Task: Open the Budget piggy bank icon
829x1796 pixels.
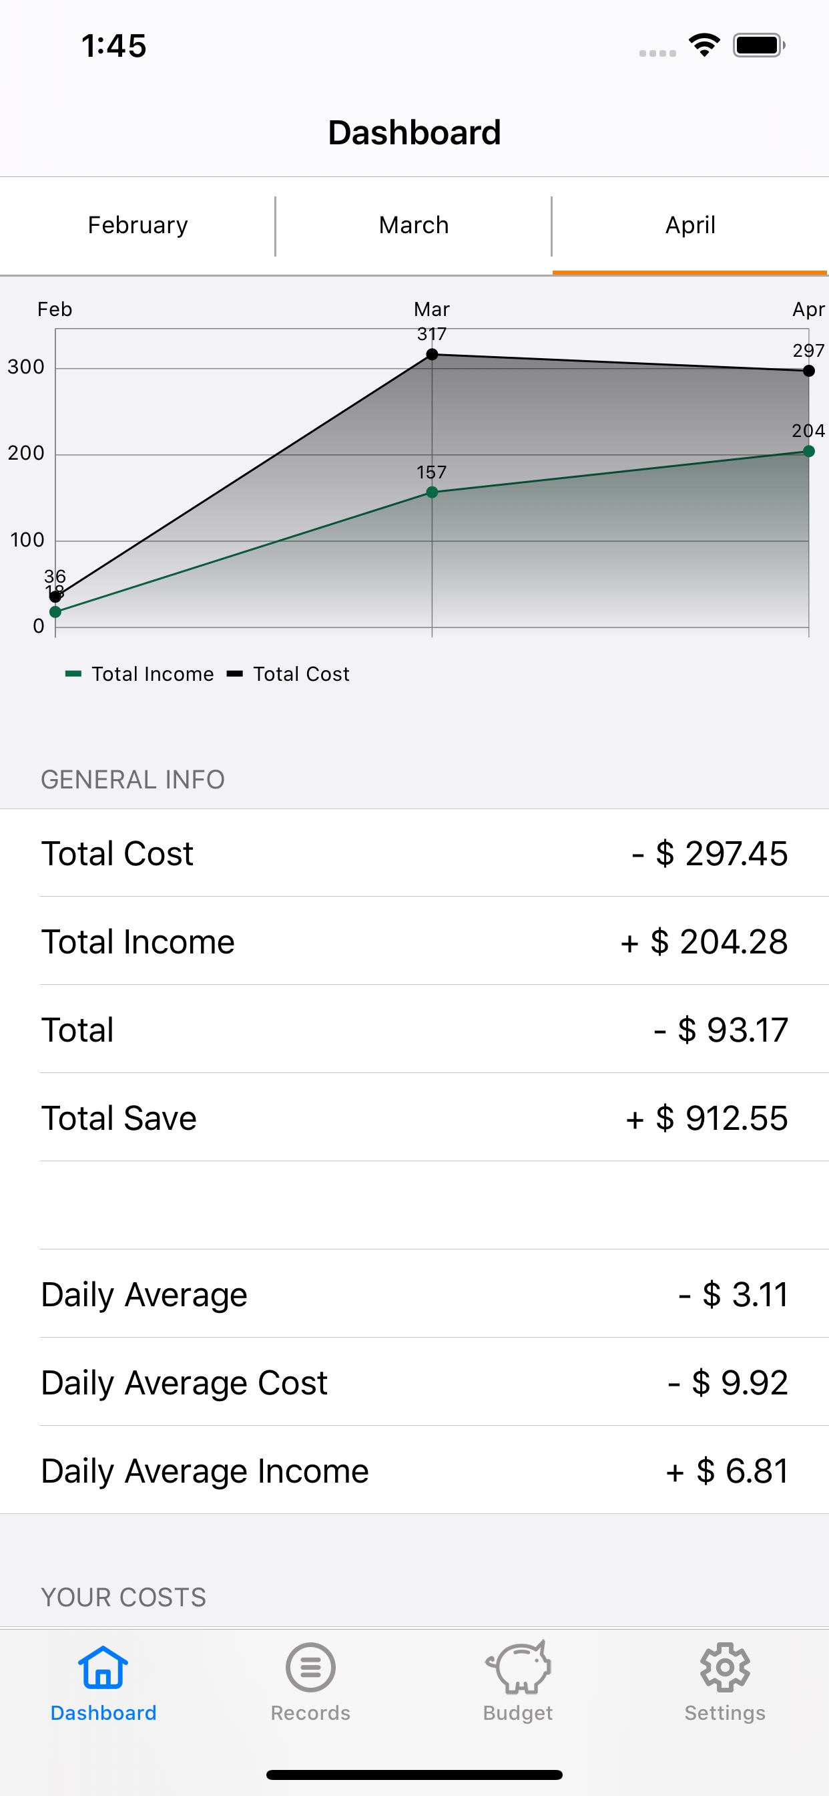Action: coord(517,1668)
